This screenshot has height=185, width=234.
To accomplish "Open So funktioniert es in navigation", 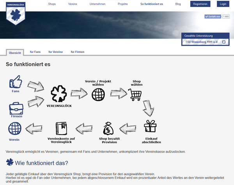I will click(x=152, y=4).
